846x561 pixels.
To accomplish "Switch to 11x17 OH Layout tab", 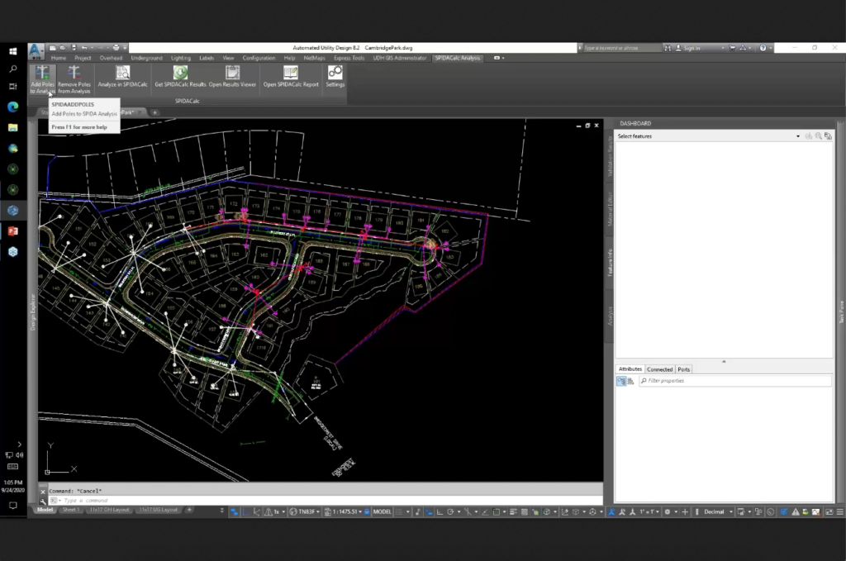I will tap(110, 510).
